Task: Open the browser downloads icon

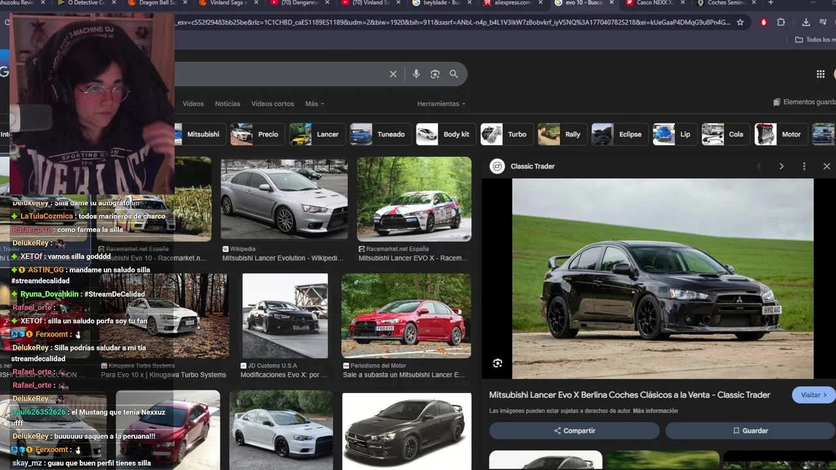Action: (x=806, y=22)
